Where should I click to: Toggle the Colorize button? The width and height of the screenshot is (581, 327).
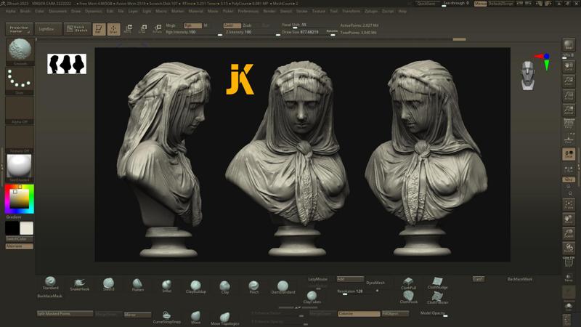pyautogui.click(x=359, y=314)
